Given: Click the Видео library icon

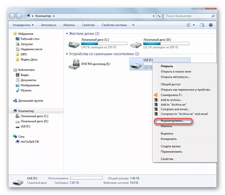Looking at the screenshot, I should (17, 75).
